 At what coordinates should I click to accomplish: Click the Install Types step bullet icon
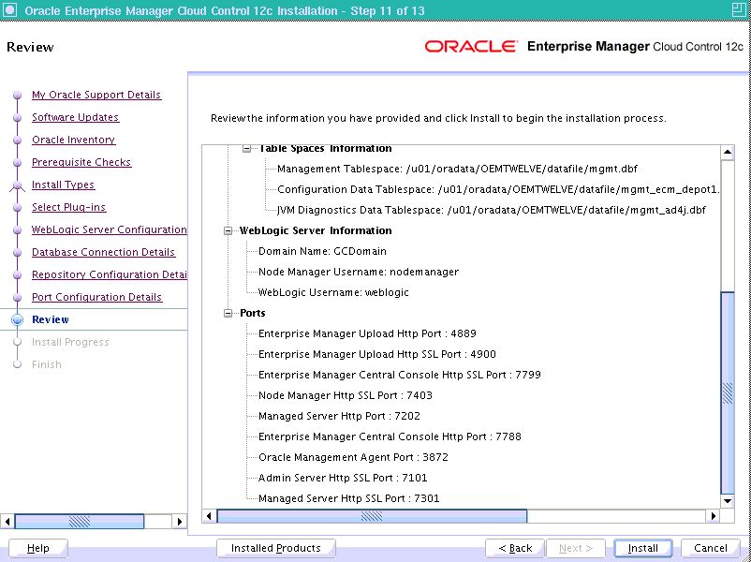tap(16, 185)
